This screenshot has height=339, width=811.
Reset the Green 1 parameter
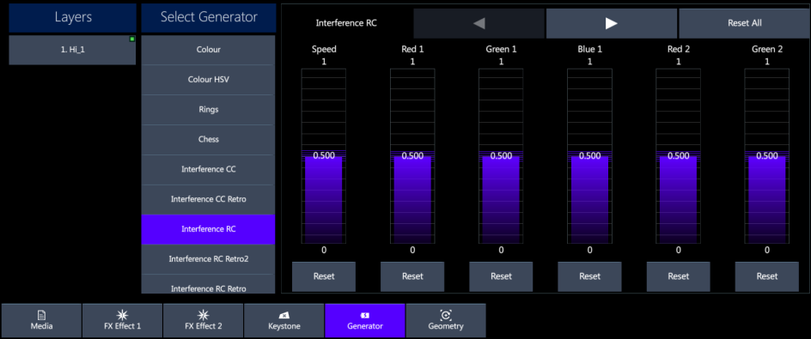click(501, 276)
